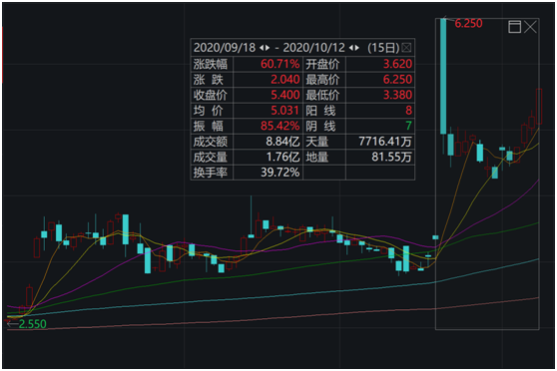
Task: Click the 地量 label
Action: point(317,157)
